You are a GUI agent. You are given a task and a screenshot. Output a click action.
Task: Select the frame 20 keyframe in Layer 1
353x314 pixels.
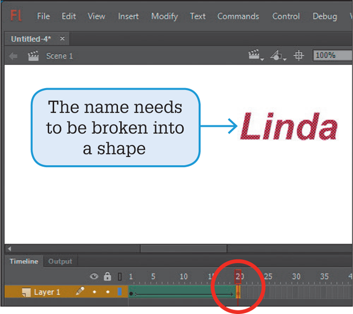click(x=238, y=292)
